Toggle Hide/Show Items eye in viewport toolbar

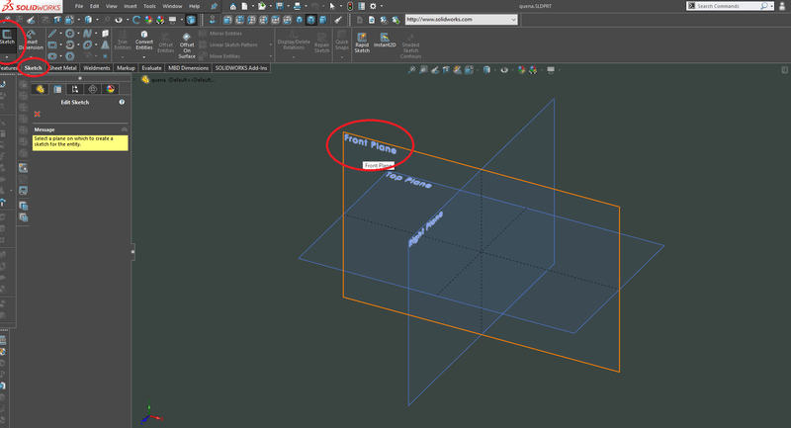tap(504, 70)
